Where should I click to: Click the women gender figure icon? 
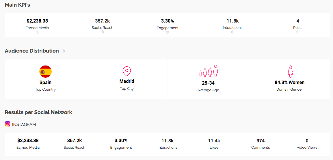(x=290, y=71)
